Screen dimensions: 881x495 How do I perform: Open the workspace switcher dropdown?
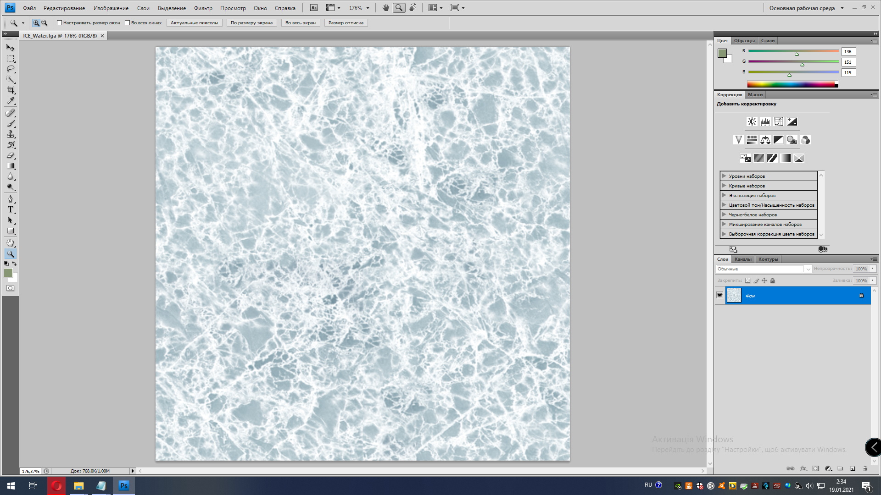pos(842,8)
